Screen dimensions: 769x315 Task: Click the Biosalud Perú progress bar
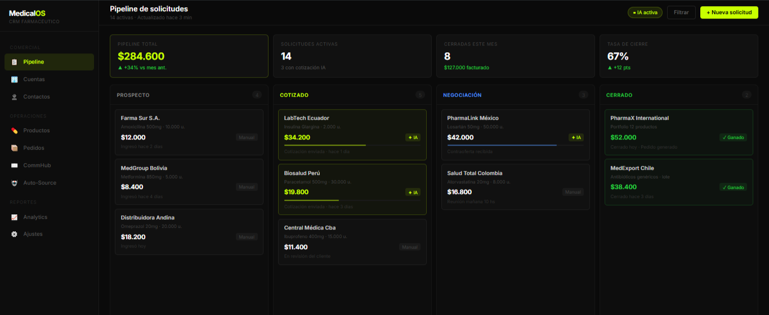coord(352,200)
